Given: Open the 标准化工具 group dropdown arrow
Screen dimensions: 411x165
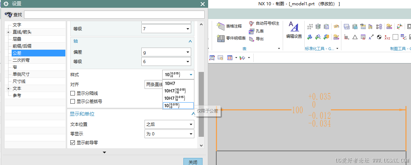Looking at the screenshot, I should [337, 49].
